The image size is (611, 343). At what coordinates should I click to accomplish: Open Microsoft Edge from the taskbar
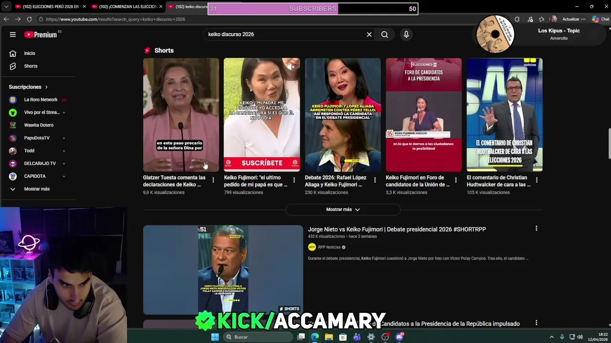(315, 337)
